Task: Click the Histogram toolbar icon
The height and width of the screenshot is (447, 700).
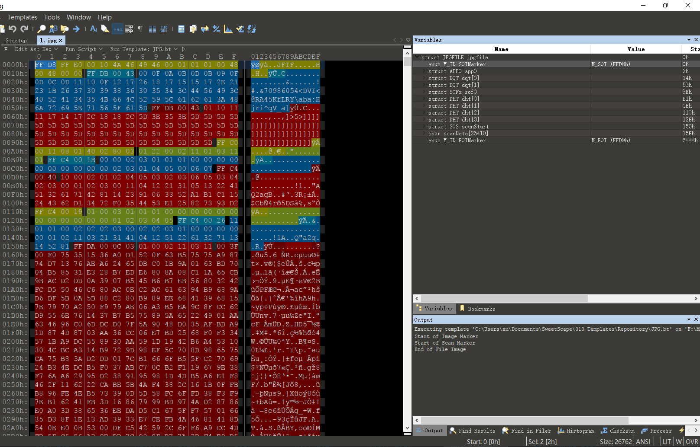Action: pos(228,29)
